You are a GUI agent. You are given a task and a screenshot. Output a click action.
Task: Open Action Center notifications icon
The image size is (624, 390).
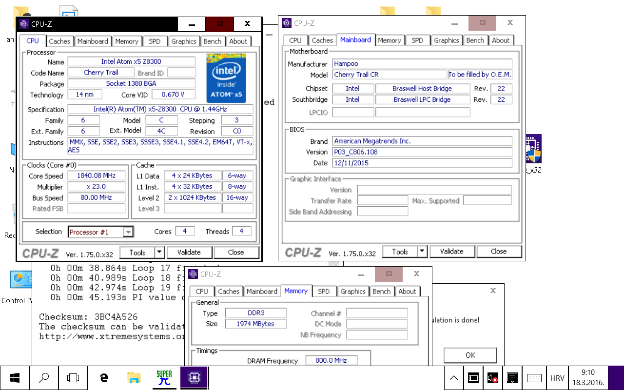click(x=512, y=378)
